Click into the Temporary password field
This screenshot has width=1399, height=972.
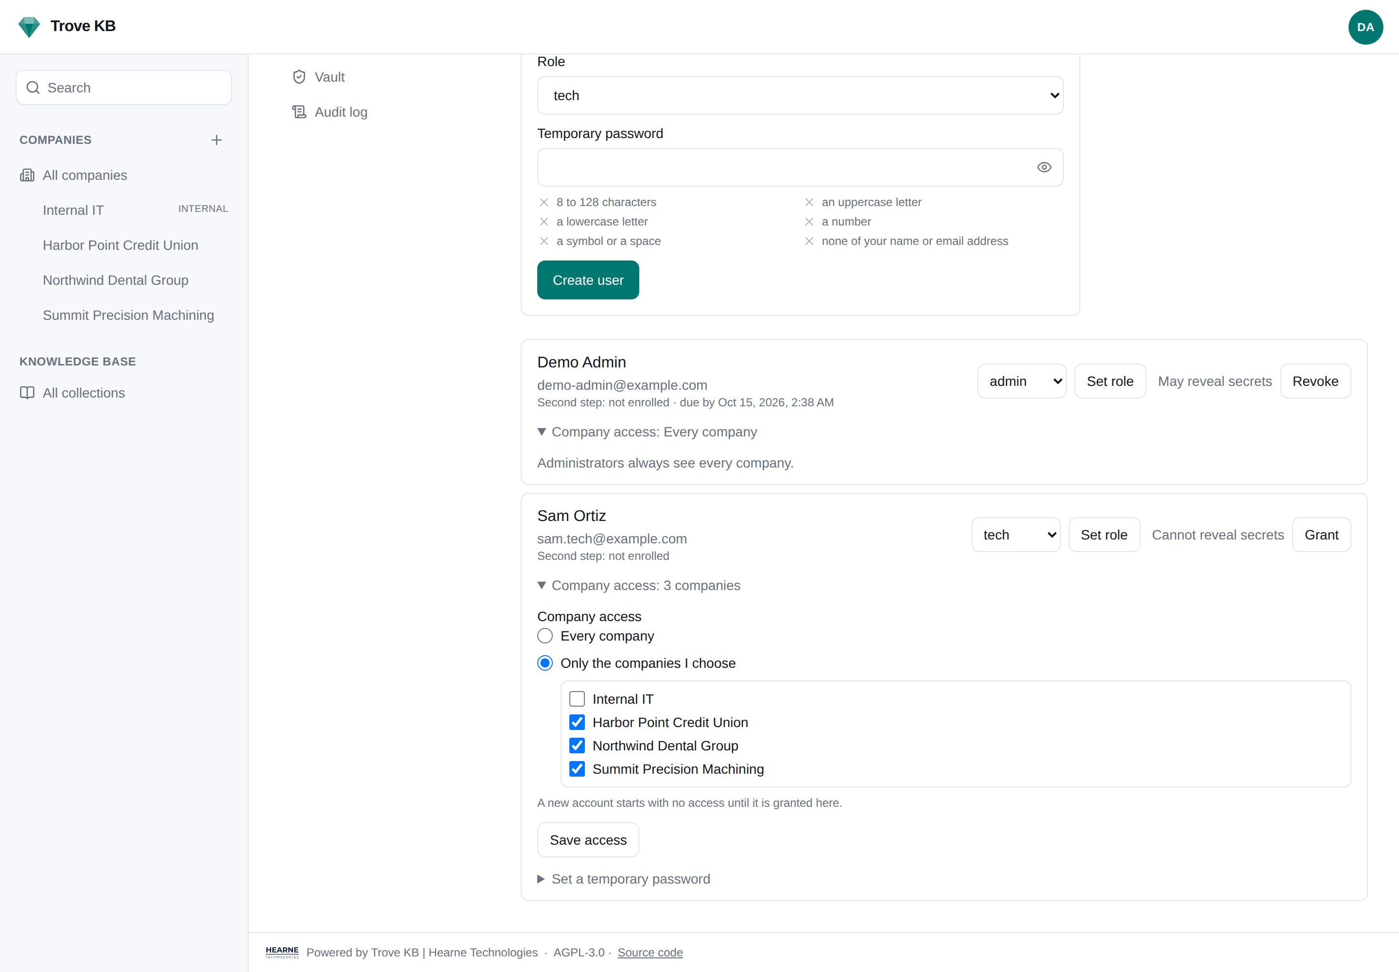tap(800, 168)
